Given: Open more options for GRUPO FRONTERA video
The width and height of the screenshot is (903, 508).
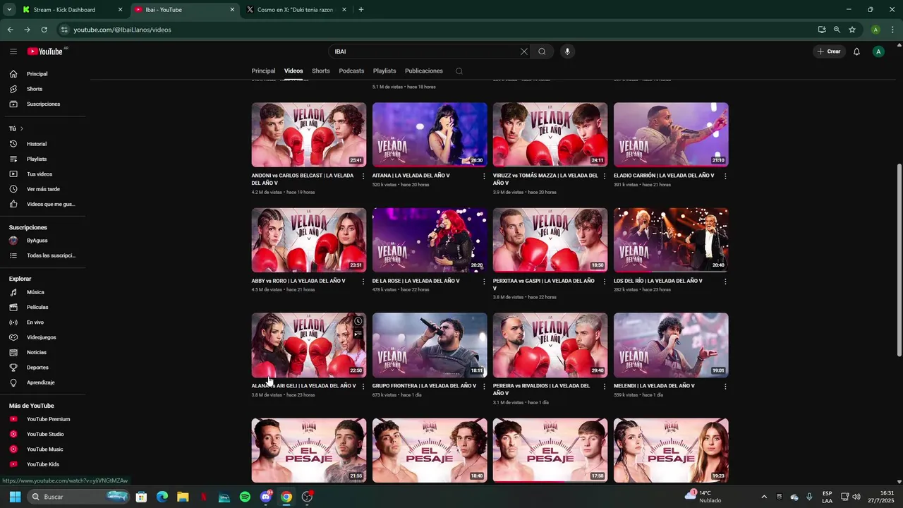Looking at the screenshot, I should (484, 386).
